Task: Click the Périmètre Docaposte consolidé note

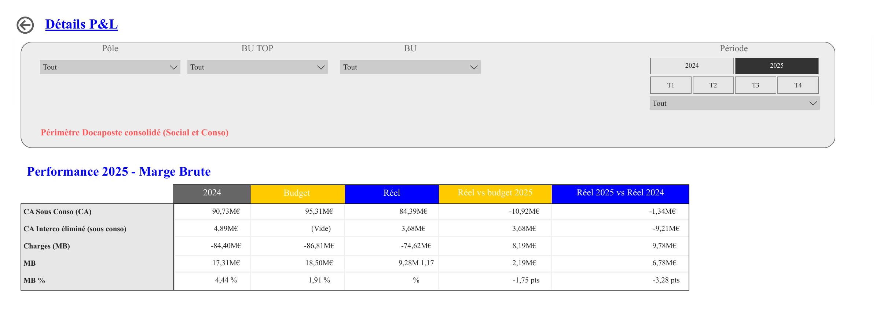Action: click(x=135, y=133)
